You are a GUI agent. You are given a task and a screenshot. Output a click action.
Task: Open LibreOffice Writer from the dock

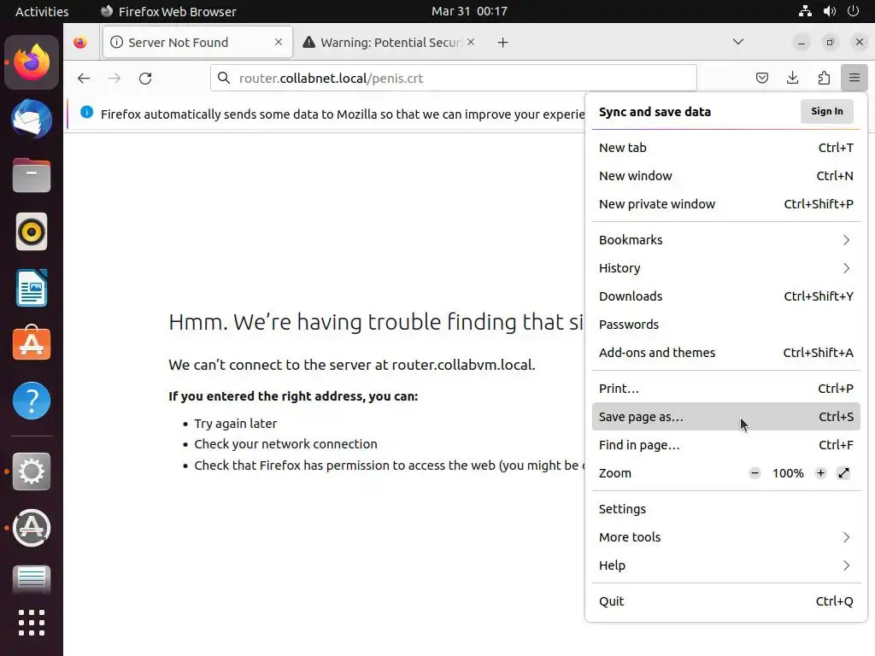click(x=32, y=288)
